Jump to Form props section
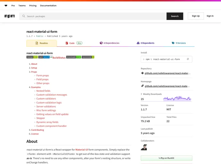Screen dimensions: 221x164 [43, 76]
